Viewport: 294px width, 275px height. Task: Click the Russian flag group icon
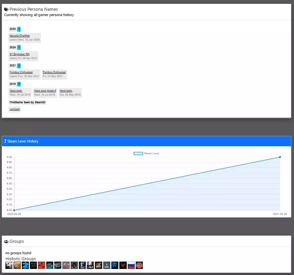pos(131,265)
